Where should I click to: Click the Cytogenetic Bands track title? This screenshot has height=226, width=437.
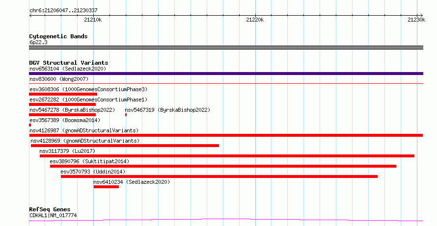tap(58, 36)
